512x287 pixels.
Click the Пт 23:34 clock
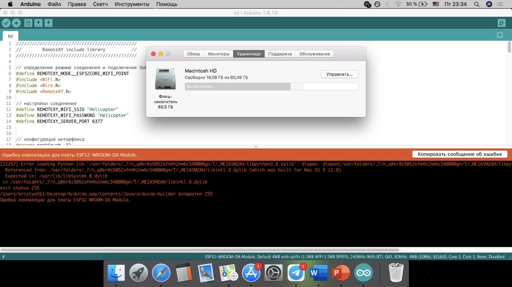[x=456, y=4]
